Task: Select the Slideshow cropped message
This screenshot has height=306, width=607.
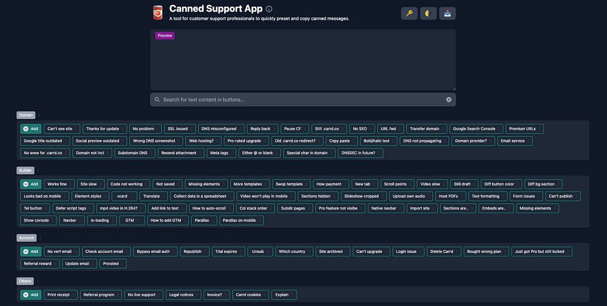Action: pos(364,196)
